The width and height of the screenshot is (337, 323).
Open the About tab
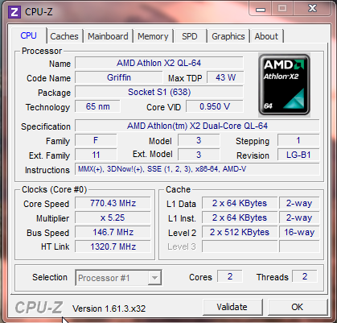coord(266,36)
